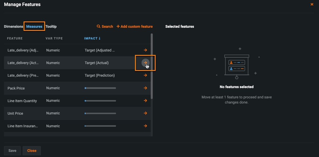Add a custom feature
The width and height of the screenshot is (319, 157).
135,27
